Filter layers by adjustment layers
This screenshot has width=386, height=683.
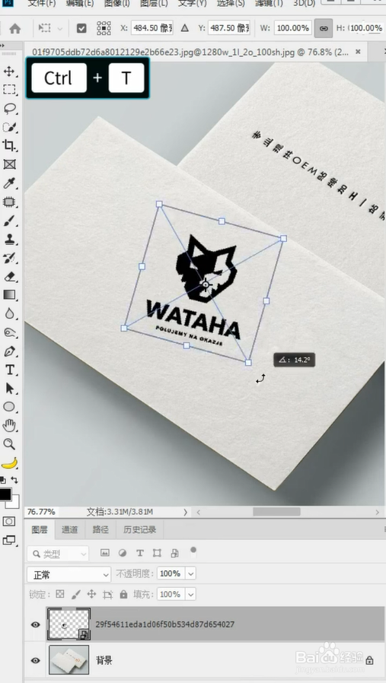pos(123,553)
